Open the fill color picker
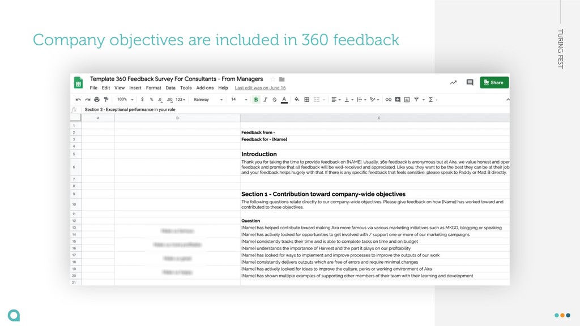Image resolution: width=580 pixels, height=326 pixels. tap(297, 100)
